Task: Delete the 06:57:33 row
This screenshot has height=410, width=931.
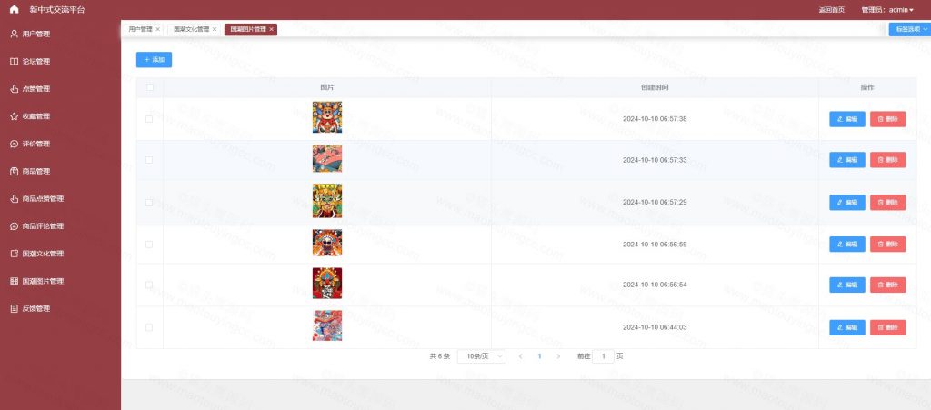Action: (x=887, y=160)
